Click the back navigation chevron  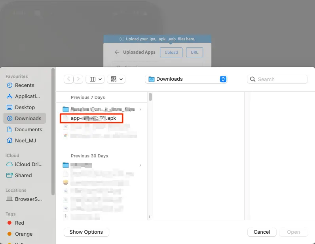point(69,79)
